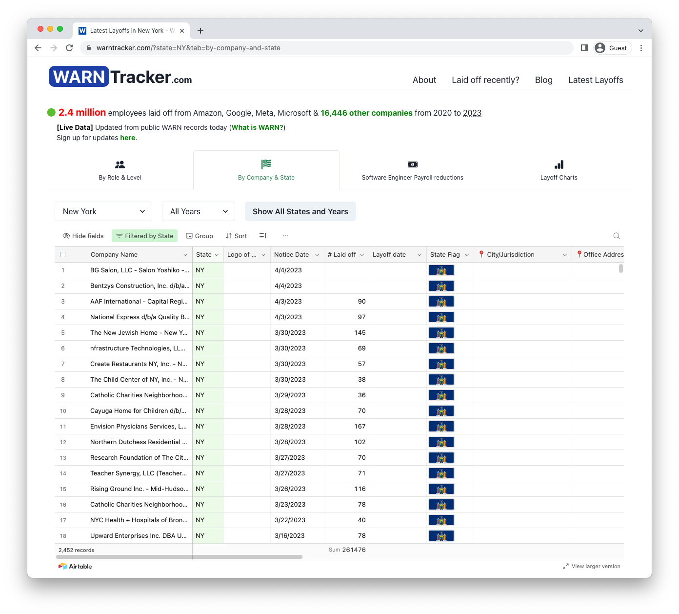Click the row height icon

pos(263,236)
